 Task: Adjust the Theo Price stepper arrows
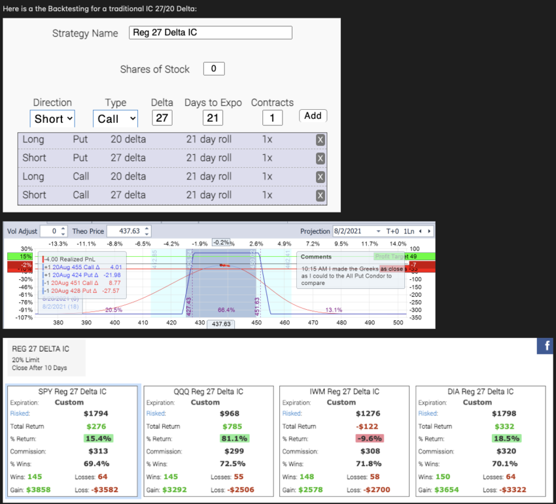tap(147, 231)
